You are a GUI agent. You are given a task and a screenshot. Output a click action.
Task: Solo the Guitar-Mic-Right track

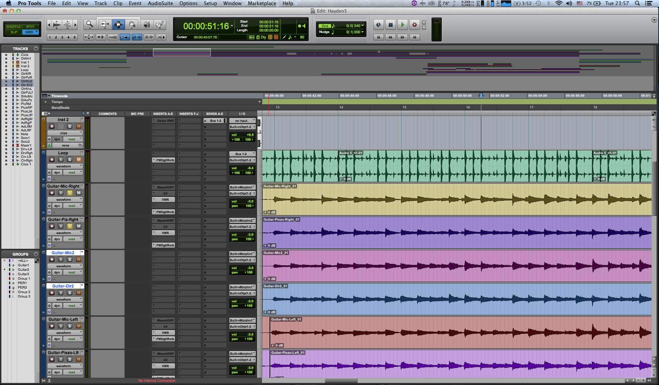[69, 193]
